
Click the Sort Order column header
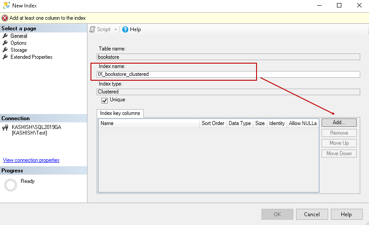[213, 123]
